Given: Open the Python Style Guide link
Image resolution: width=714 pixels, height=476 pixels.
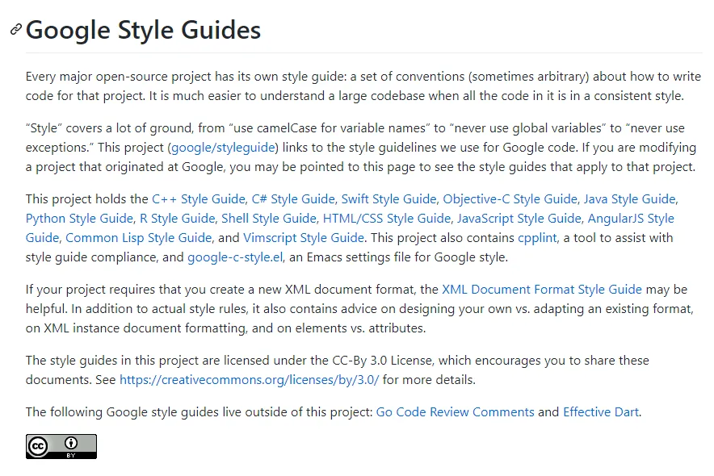Looking at the screenshot, I should coord(79,218).
